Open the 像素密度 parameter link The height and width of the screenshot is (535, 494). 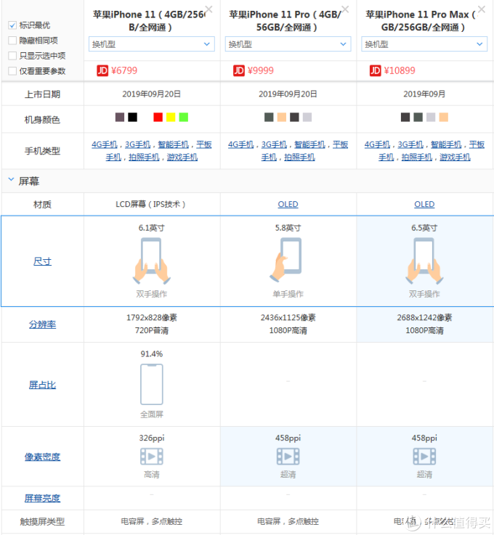click(x=42, y=457)
